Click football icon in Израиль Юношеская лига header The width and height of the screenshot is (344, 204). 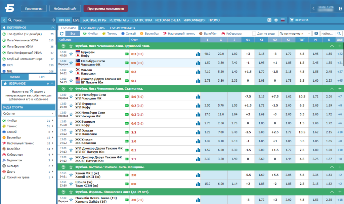63,192
